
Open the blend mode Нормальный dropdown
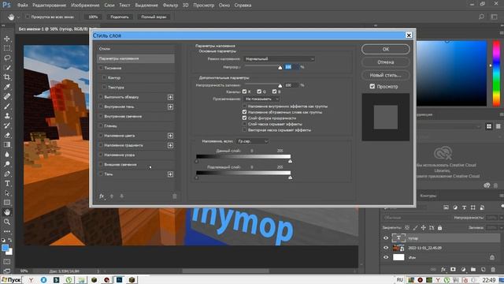point(279,59)
